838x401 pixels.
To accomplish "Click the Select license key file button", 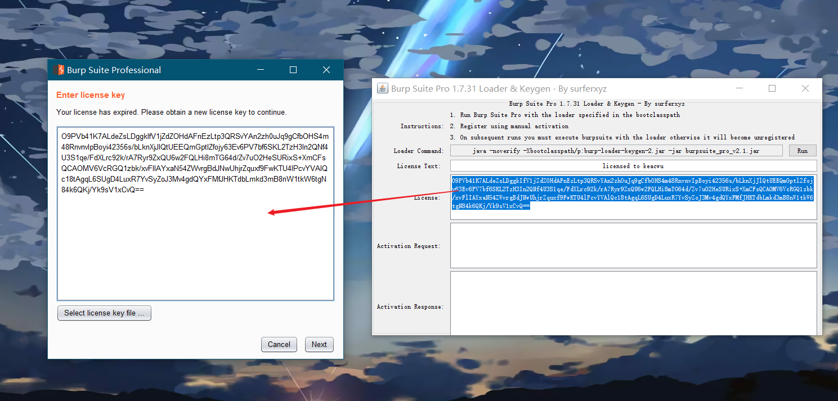I will [104, 313].
